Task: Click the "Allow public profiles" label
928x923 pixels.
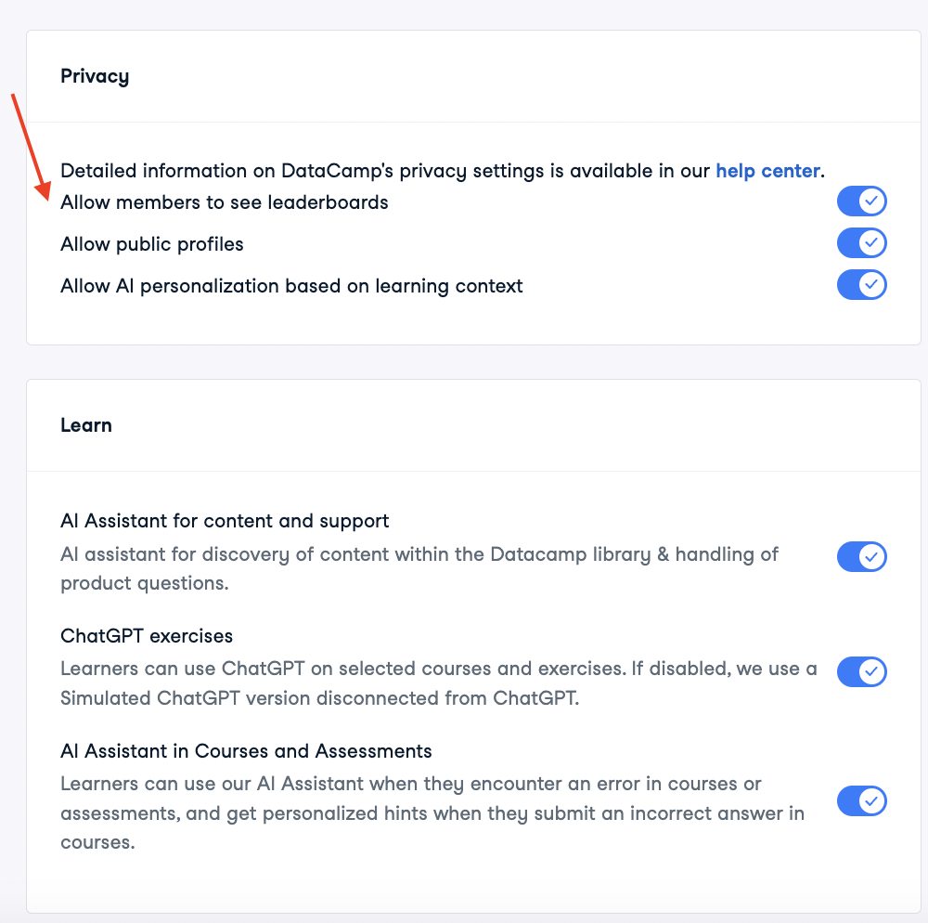Action: coord(151,243)
